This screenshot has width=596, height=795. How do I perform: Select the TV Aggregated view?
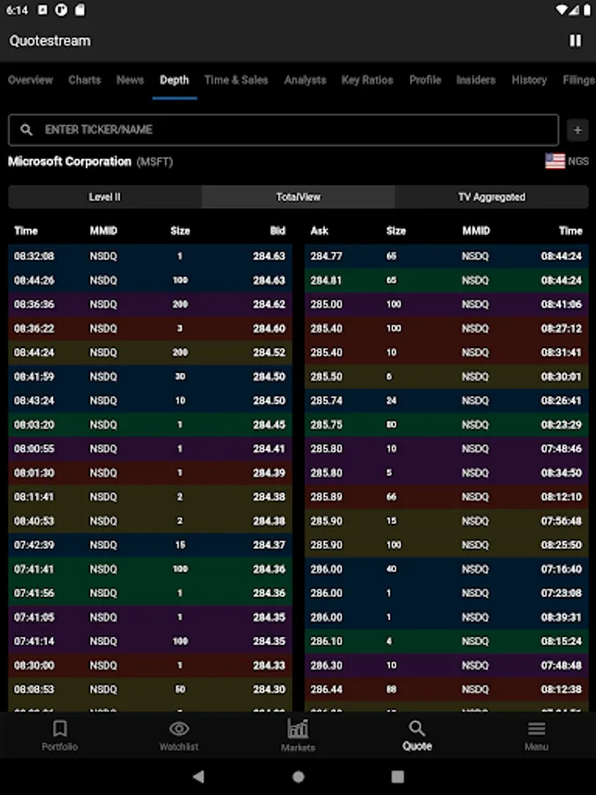pos(492,197)
